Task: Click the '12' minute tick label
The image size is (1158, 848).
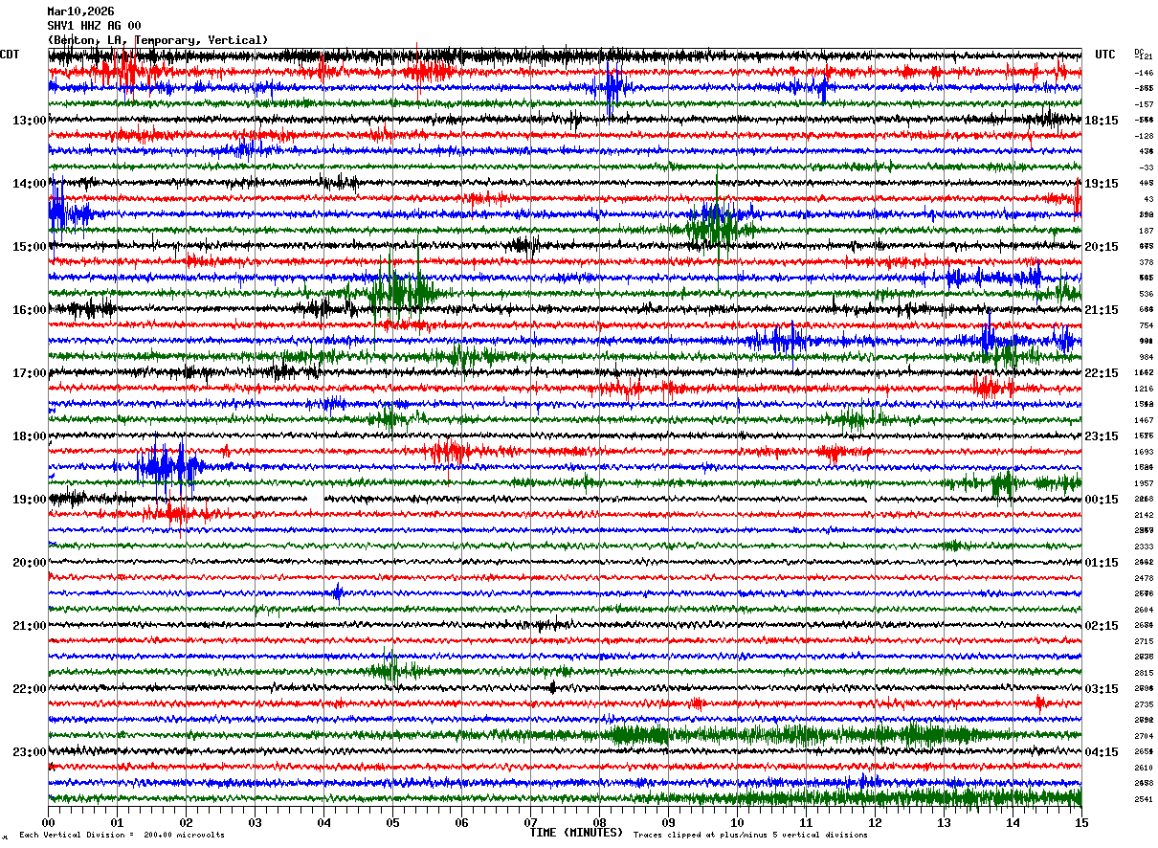Action: click(875, 822)
